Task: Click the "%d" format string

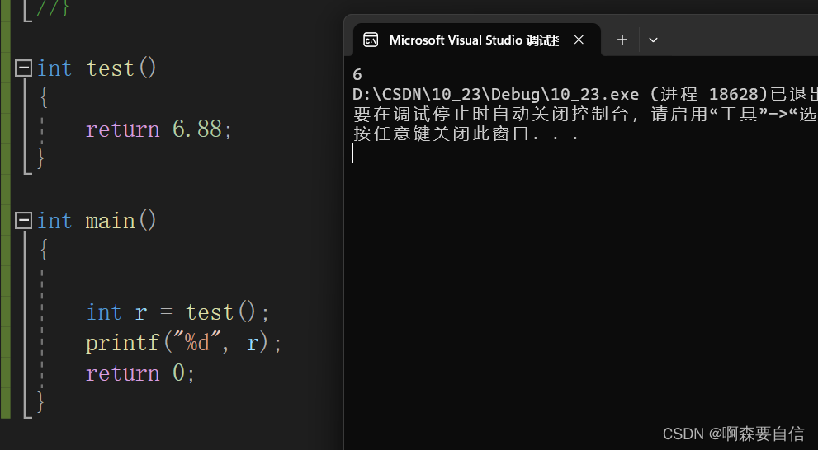Action: pos(192,343)
